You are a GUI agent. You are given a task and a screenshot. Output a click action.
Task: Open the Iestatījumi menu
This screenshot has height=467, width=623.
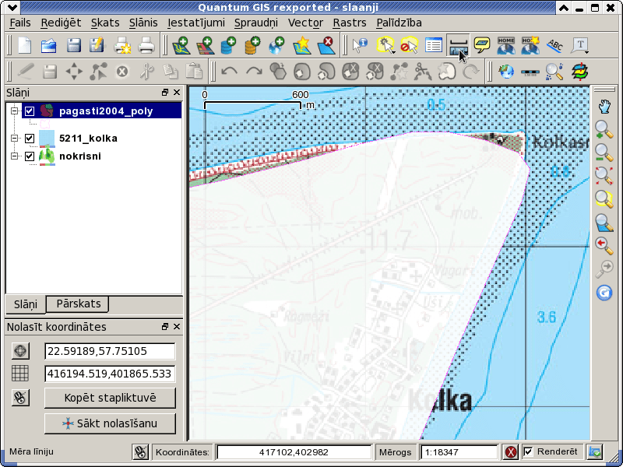(x=196, y=23)
